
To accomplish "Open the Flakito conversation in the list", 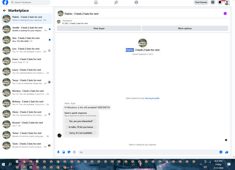I will [x=26, y=19].
